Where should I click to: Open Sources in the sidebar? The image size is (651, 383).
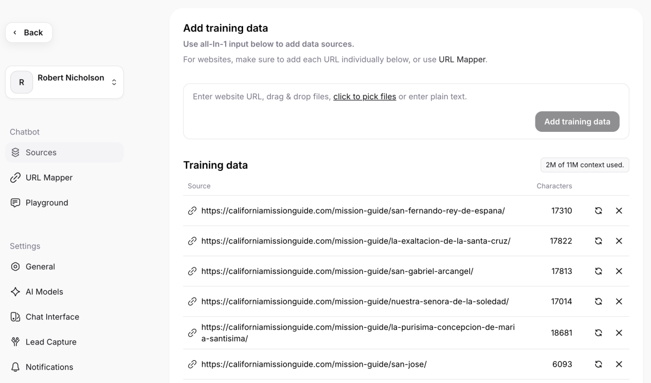click(65, 152)
